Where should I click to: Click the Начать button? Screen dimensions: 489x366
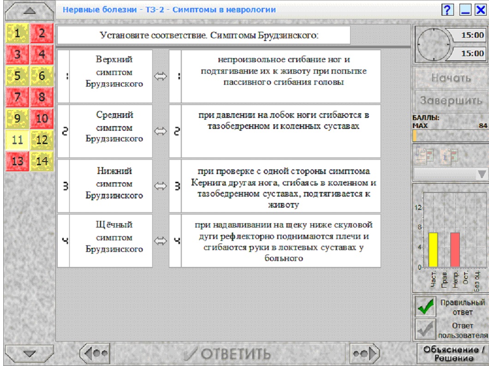coord(451,78)
